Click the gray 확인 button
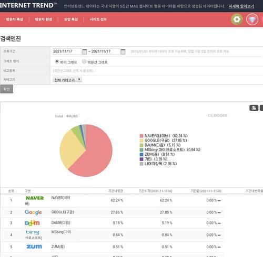Image resolution: width=263 pixels, height=257 pixels. click(7, 89)
